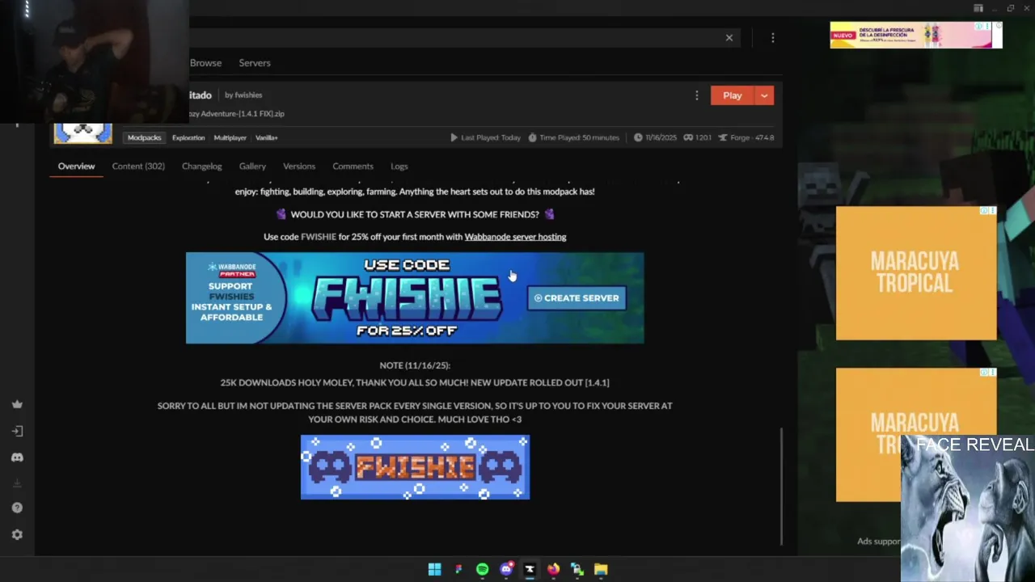Click the sign-in arrow icon in sidebar
The height and width of the screenshot is (582, 1035).
17,431
